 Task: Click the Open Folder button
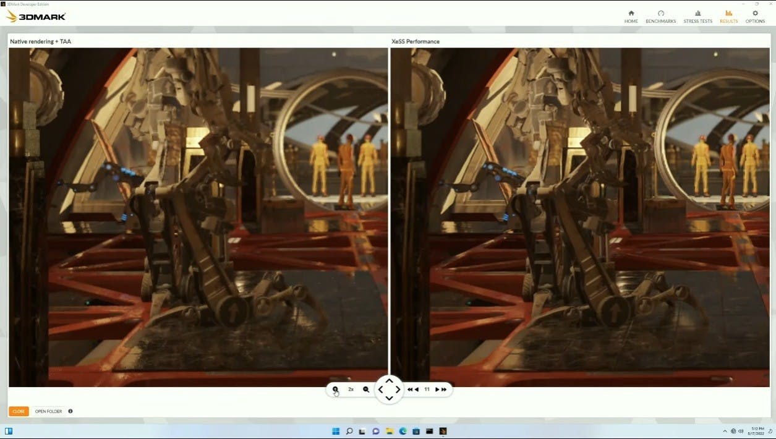click(48, 411)
